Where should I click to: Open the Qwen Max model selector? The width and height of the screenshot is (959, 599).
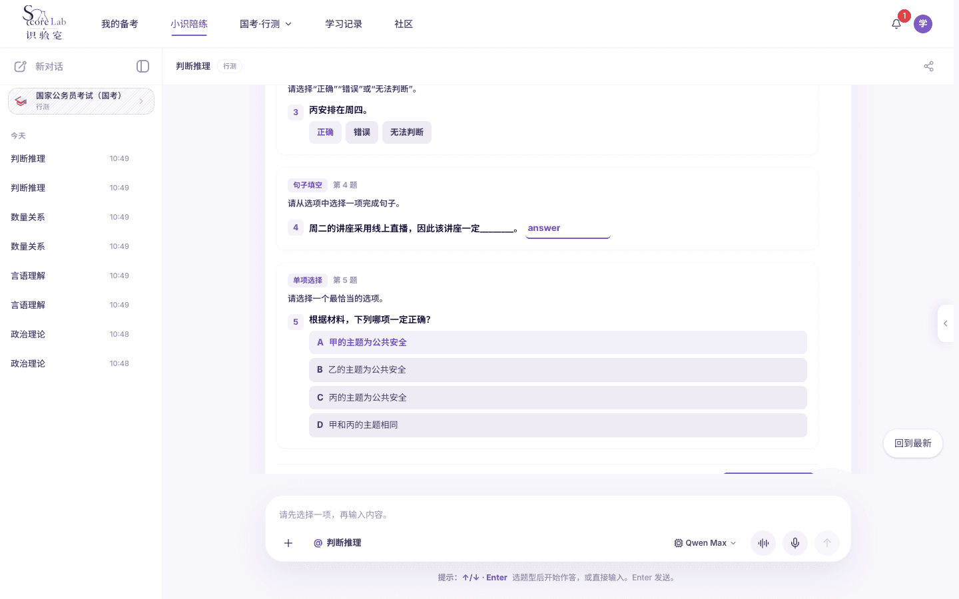[705, 543]
